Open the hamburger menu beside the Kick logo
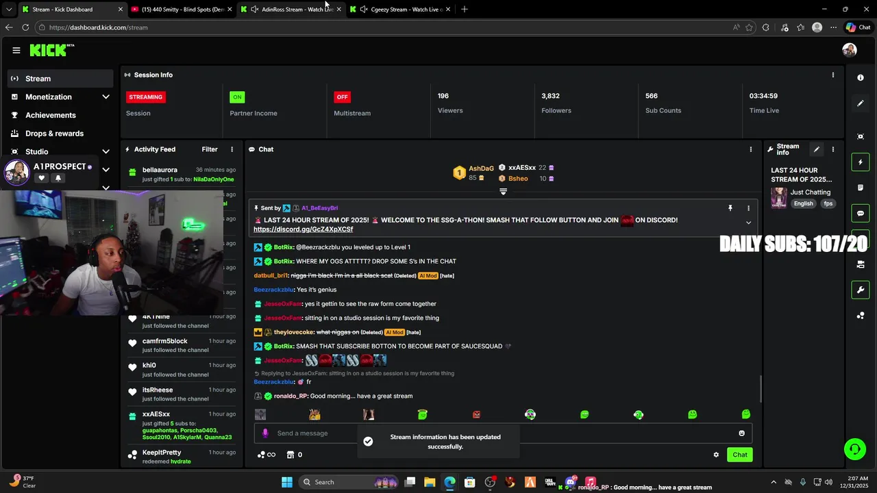 click(16, 50)
